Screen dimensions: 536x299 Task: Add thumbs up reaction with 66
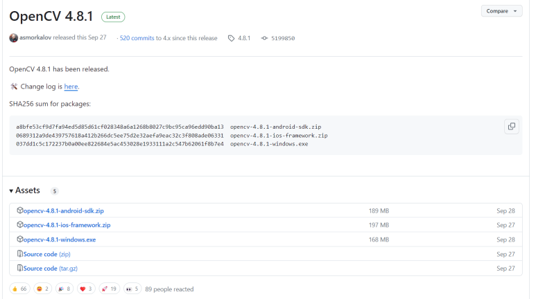coord(19,289)
